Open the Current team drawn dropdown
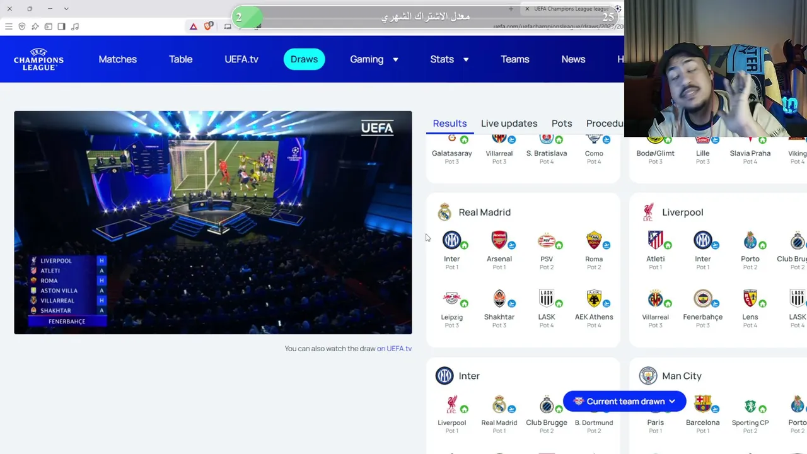The height and width of the screenshot is (454, 807). coord(624,401)
